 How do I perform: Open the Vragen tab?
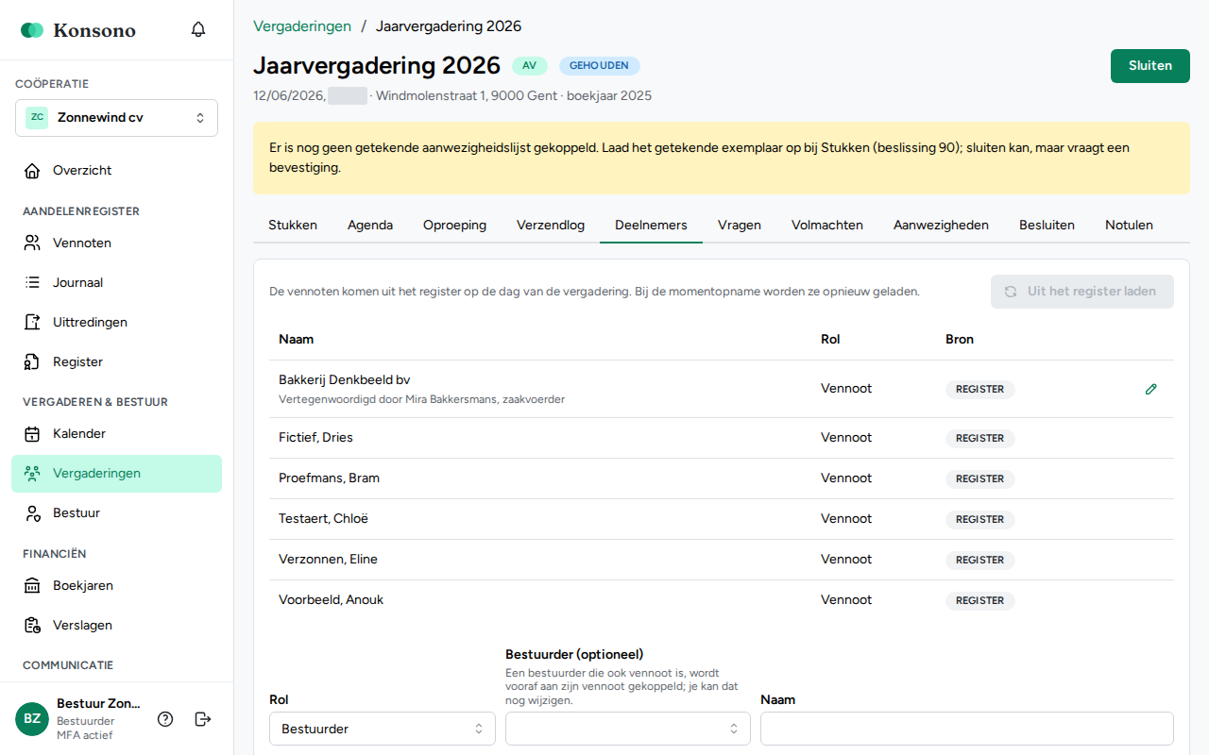coord(740,226)
